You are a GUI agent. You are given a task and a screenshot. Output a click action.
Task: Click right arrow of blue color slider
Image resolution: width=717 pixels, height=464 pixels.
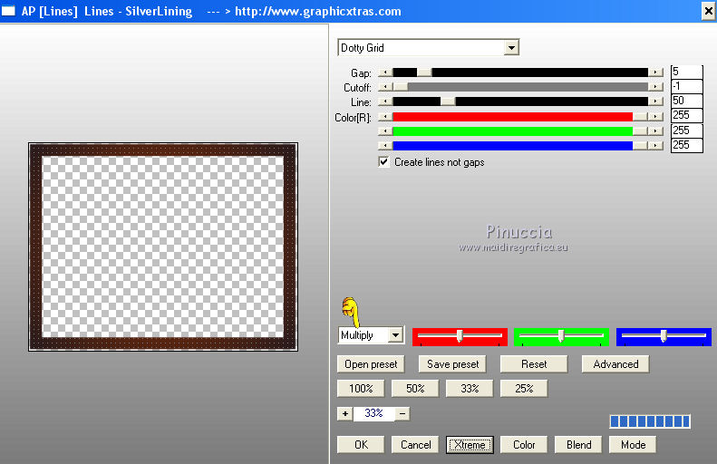pos(655,145)
